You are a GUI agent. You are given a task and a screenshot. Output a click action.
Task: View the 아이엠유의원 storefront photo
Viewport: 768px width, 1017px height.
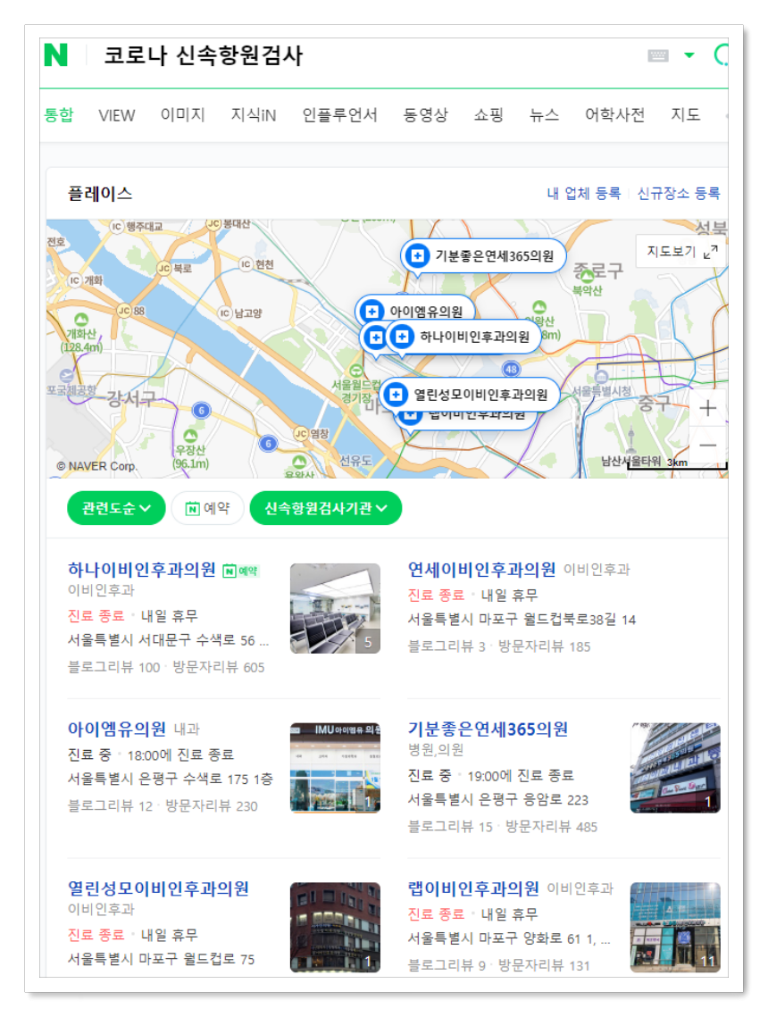tap(336, 768)
